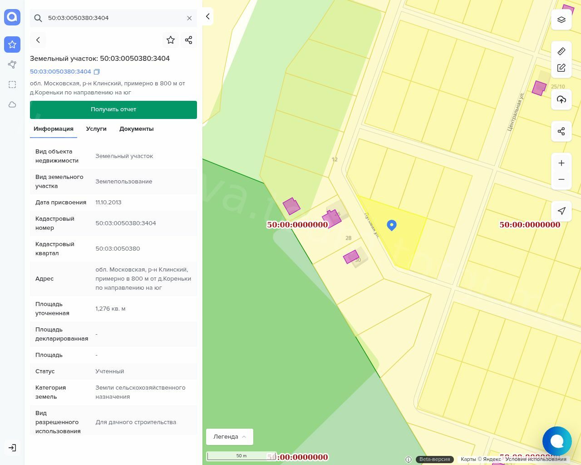Click the Получить отчет button
Image resolution: width=581 pixels, height=465 pixels.
click(113, 109)
